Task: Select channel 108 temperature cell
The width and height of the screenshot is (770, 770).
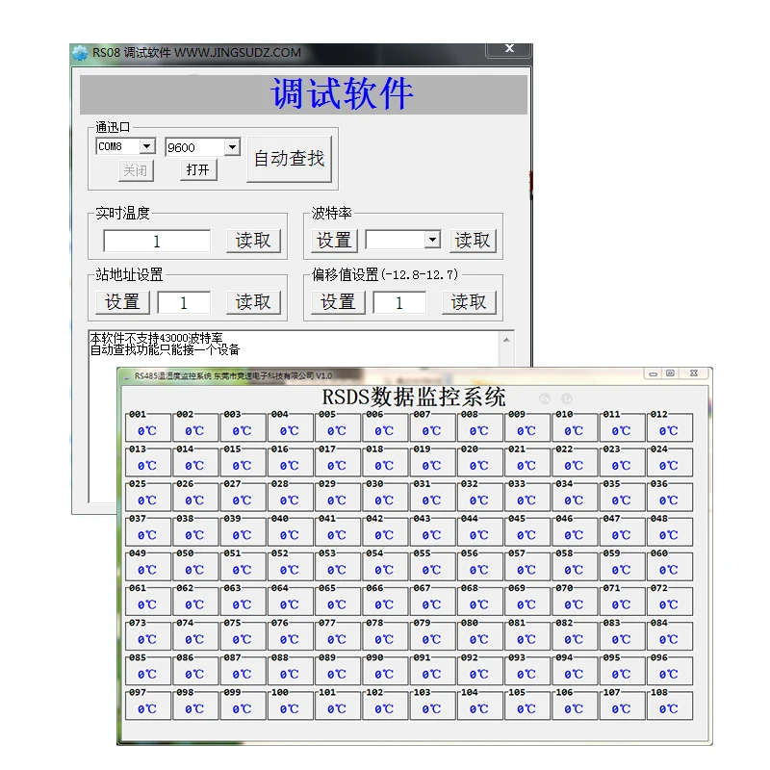Action: coord(669,706)
